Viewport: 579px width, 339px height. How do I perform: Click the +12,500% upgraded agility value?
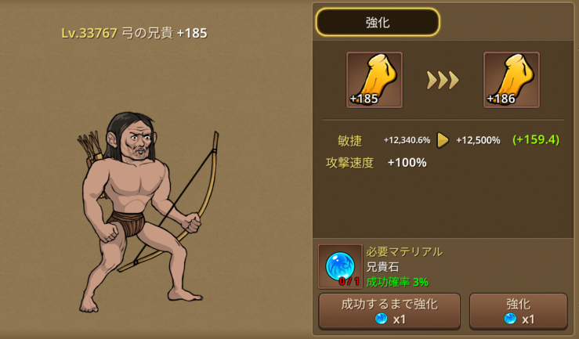(478, 140)
